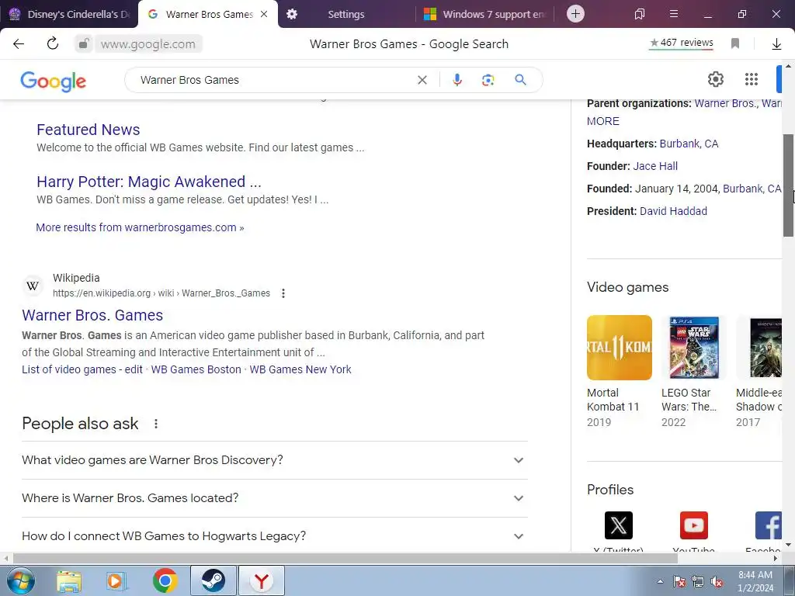Launch Windows Media Player from taskbar
Screen dimensions: 795x596
[116, 580]
